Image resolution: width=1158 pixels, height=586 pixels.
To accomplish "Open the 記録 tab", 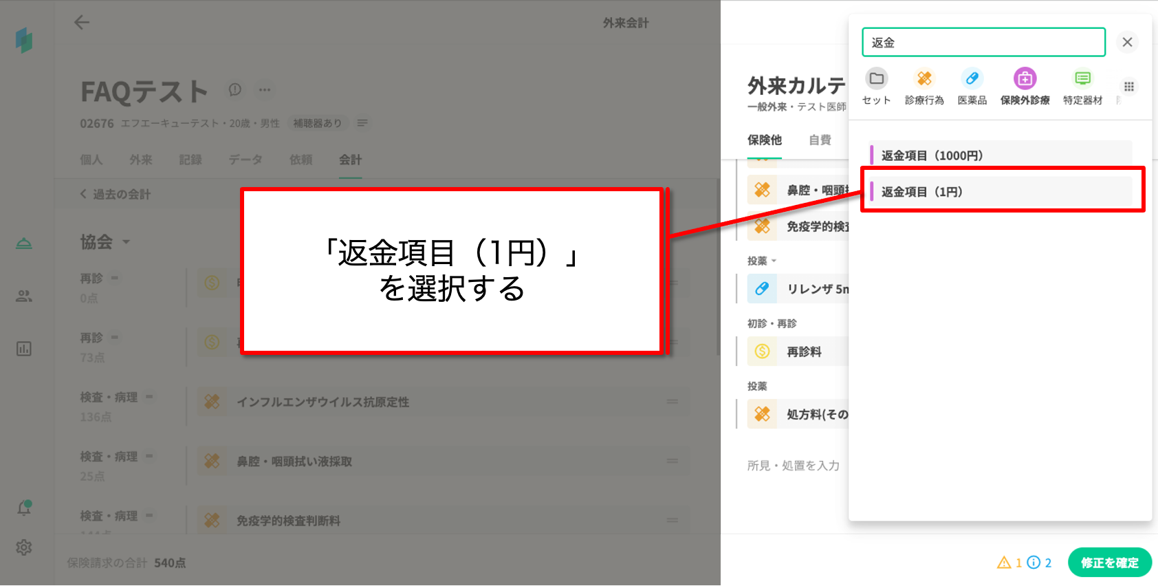I will pyautogui.click(x=190, y=160).
